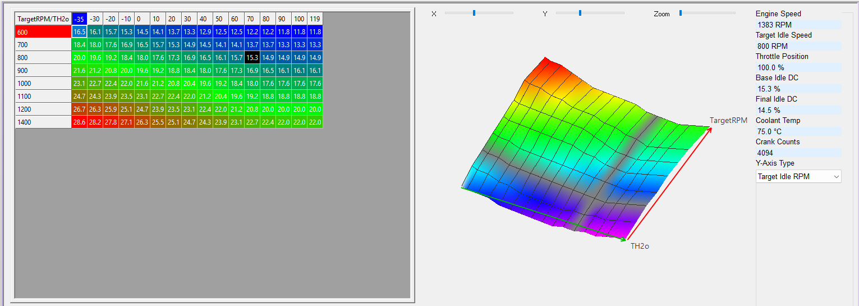This screenshot has width=859, height=306.
Task: Select cell 25.9 in the 1200 row
Action: [x=111, y=109]
